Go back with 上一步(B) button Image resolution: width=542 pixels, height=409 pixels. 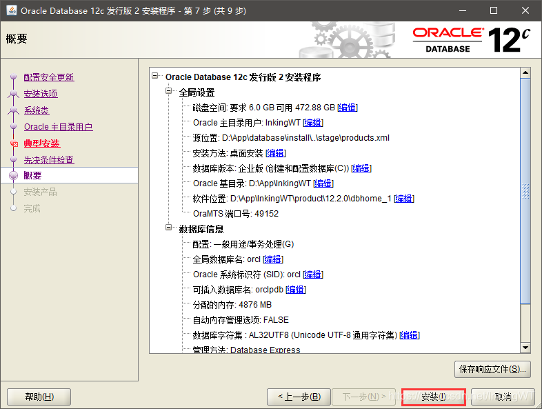tap(299, 397)
